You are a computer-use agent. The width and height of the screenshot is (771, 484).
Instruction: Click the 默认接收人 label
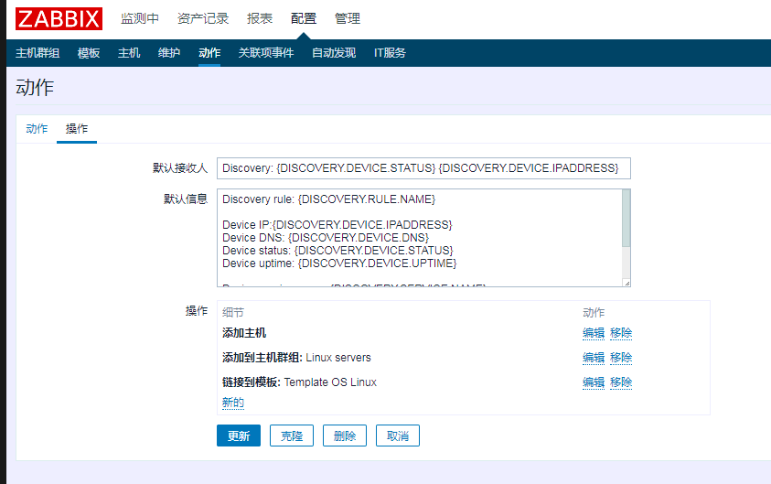[x=180, y=168]
